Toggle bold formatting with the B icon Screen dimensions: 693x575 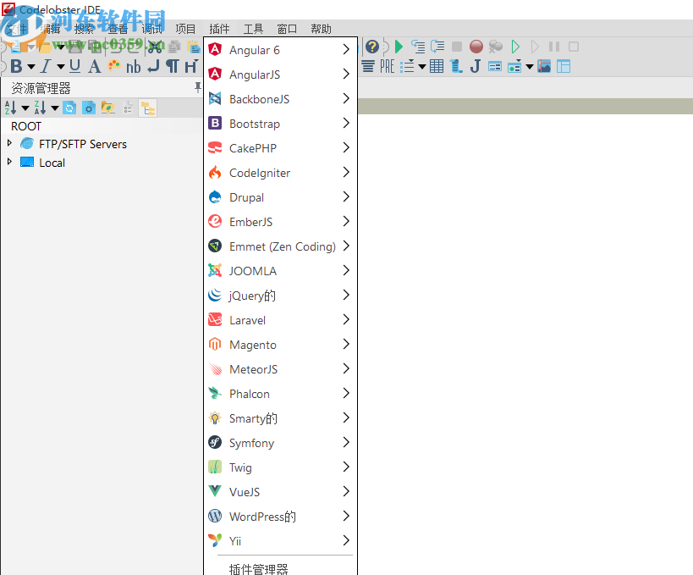(x=16, y=66)
